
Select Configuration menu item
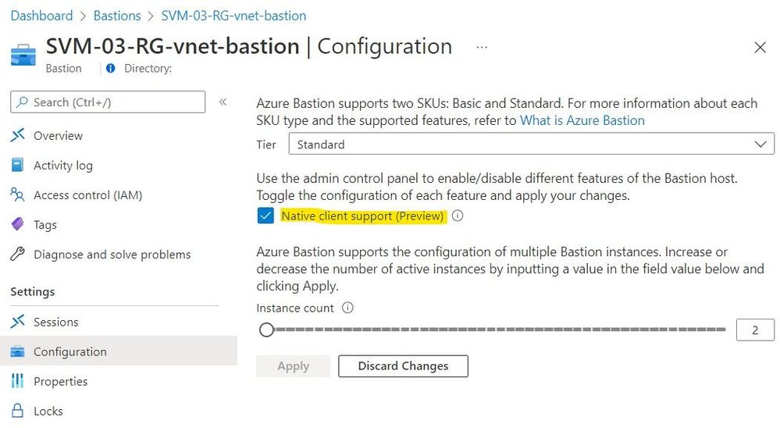tap(119, 351)
